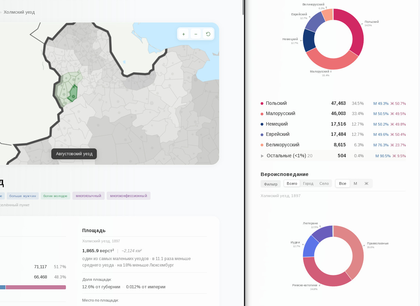Click the pink segment of the population bar
The width and height of the screenshot is (420, 306).
(x=36, y=287)
